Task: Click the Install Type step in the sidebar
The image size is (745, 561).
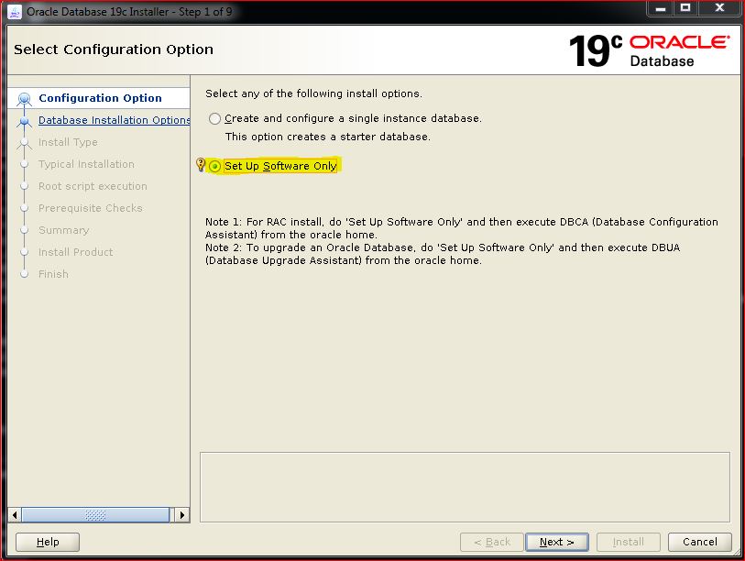Action: (68, 142)
